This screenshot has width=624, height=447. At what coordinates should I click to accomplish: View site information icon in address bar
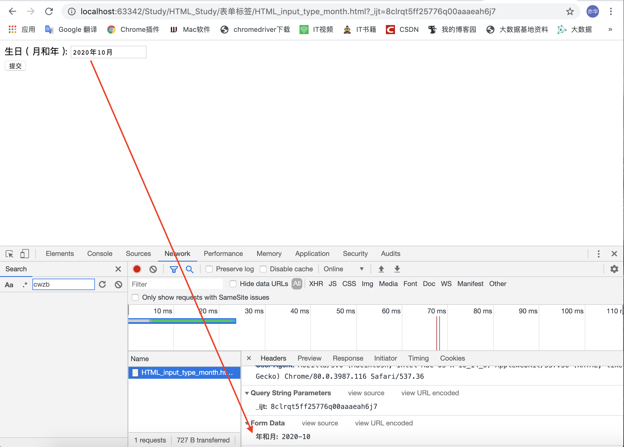[72, 11]
